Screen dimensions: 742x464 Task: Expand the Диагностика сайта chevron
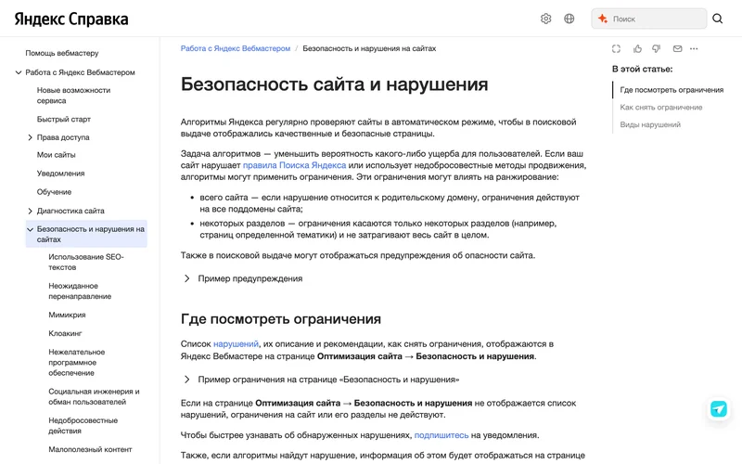click(x=30, y=211)
